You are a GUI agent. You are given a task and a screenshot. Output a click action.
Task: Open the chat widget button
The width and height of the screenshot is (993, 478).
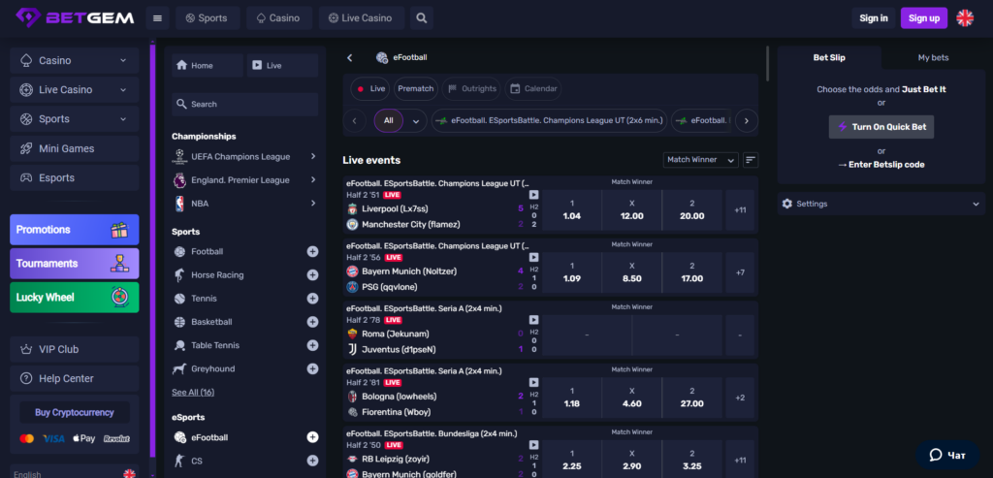pos(946,454)
